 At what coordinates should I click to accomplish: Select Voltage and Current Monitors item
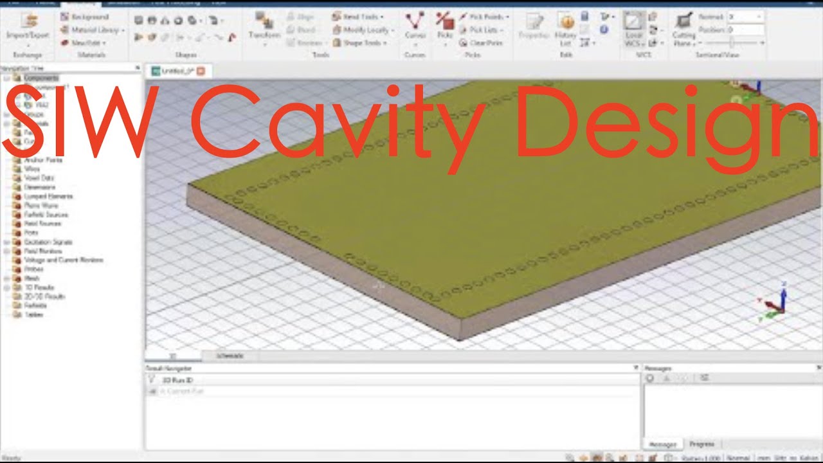click(x=63, y=260)
